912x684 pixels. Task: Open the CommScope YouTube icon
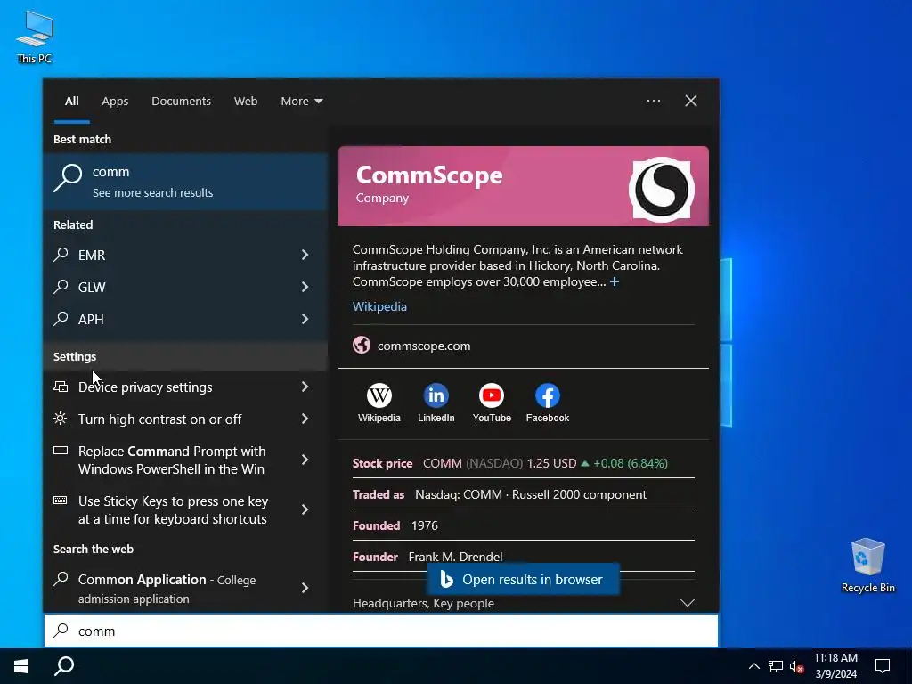(x=492, y=395)
